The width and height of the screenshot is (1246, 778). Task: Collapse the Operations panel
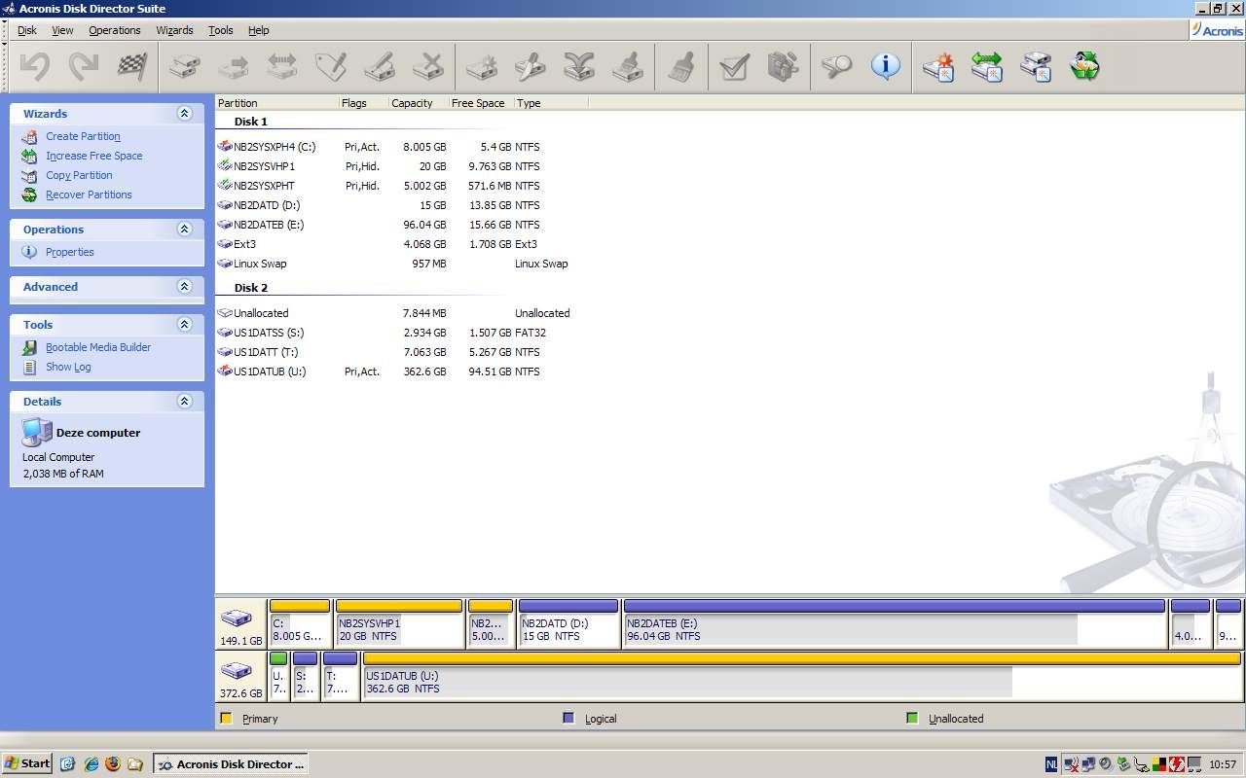pyautogui.click(x=185, y=229)
